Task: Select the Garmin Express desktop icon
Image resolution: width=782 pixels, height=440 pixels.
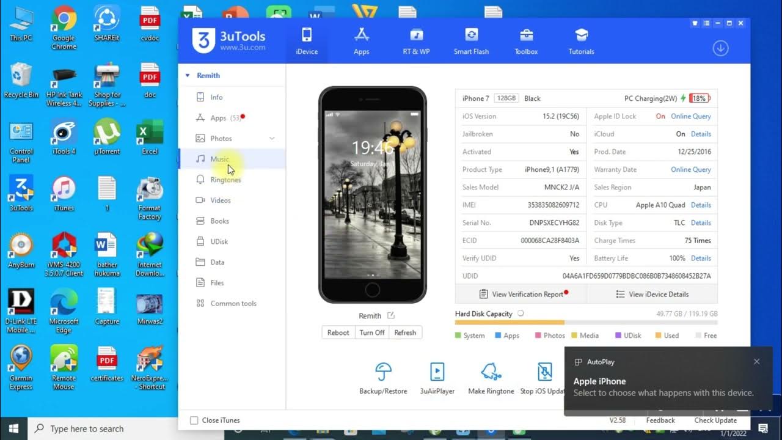Action: [21, 369]
